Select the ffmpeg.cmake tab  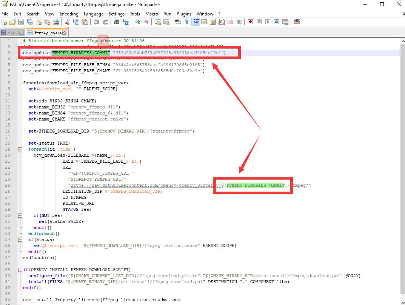point(48,33)
